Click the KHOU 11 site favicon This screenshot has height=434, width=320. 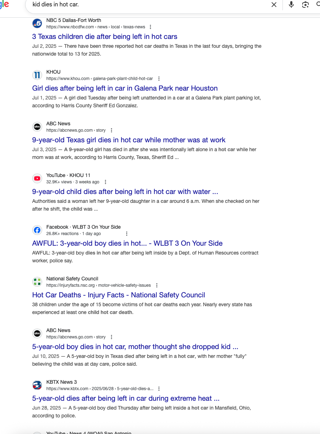[37, 75]
